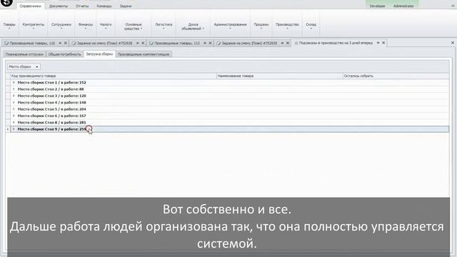Open the Доска объявлений dropdown
Screen dimensions: 457x257
click(x=193, y=26)
